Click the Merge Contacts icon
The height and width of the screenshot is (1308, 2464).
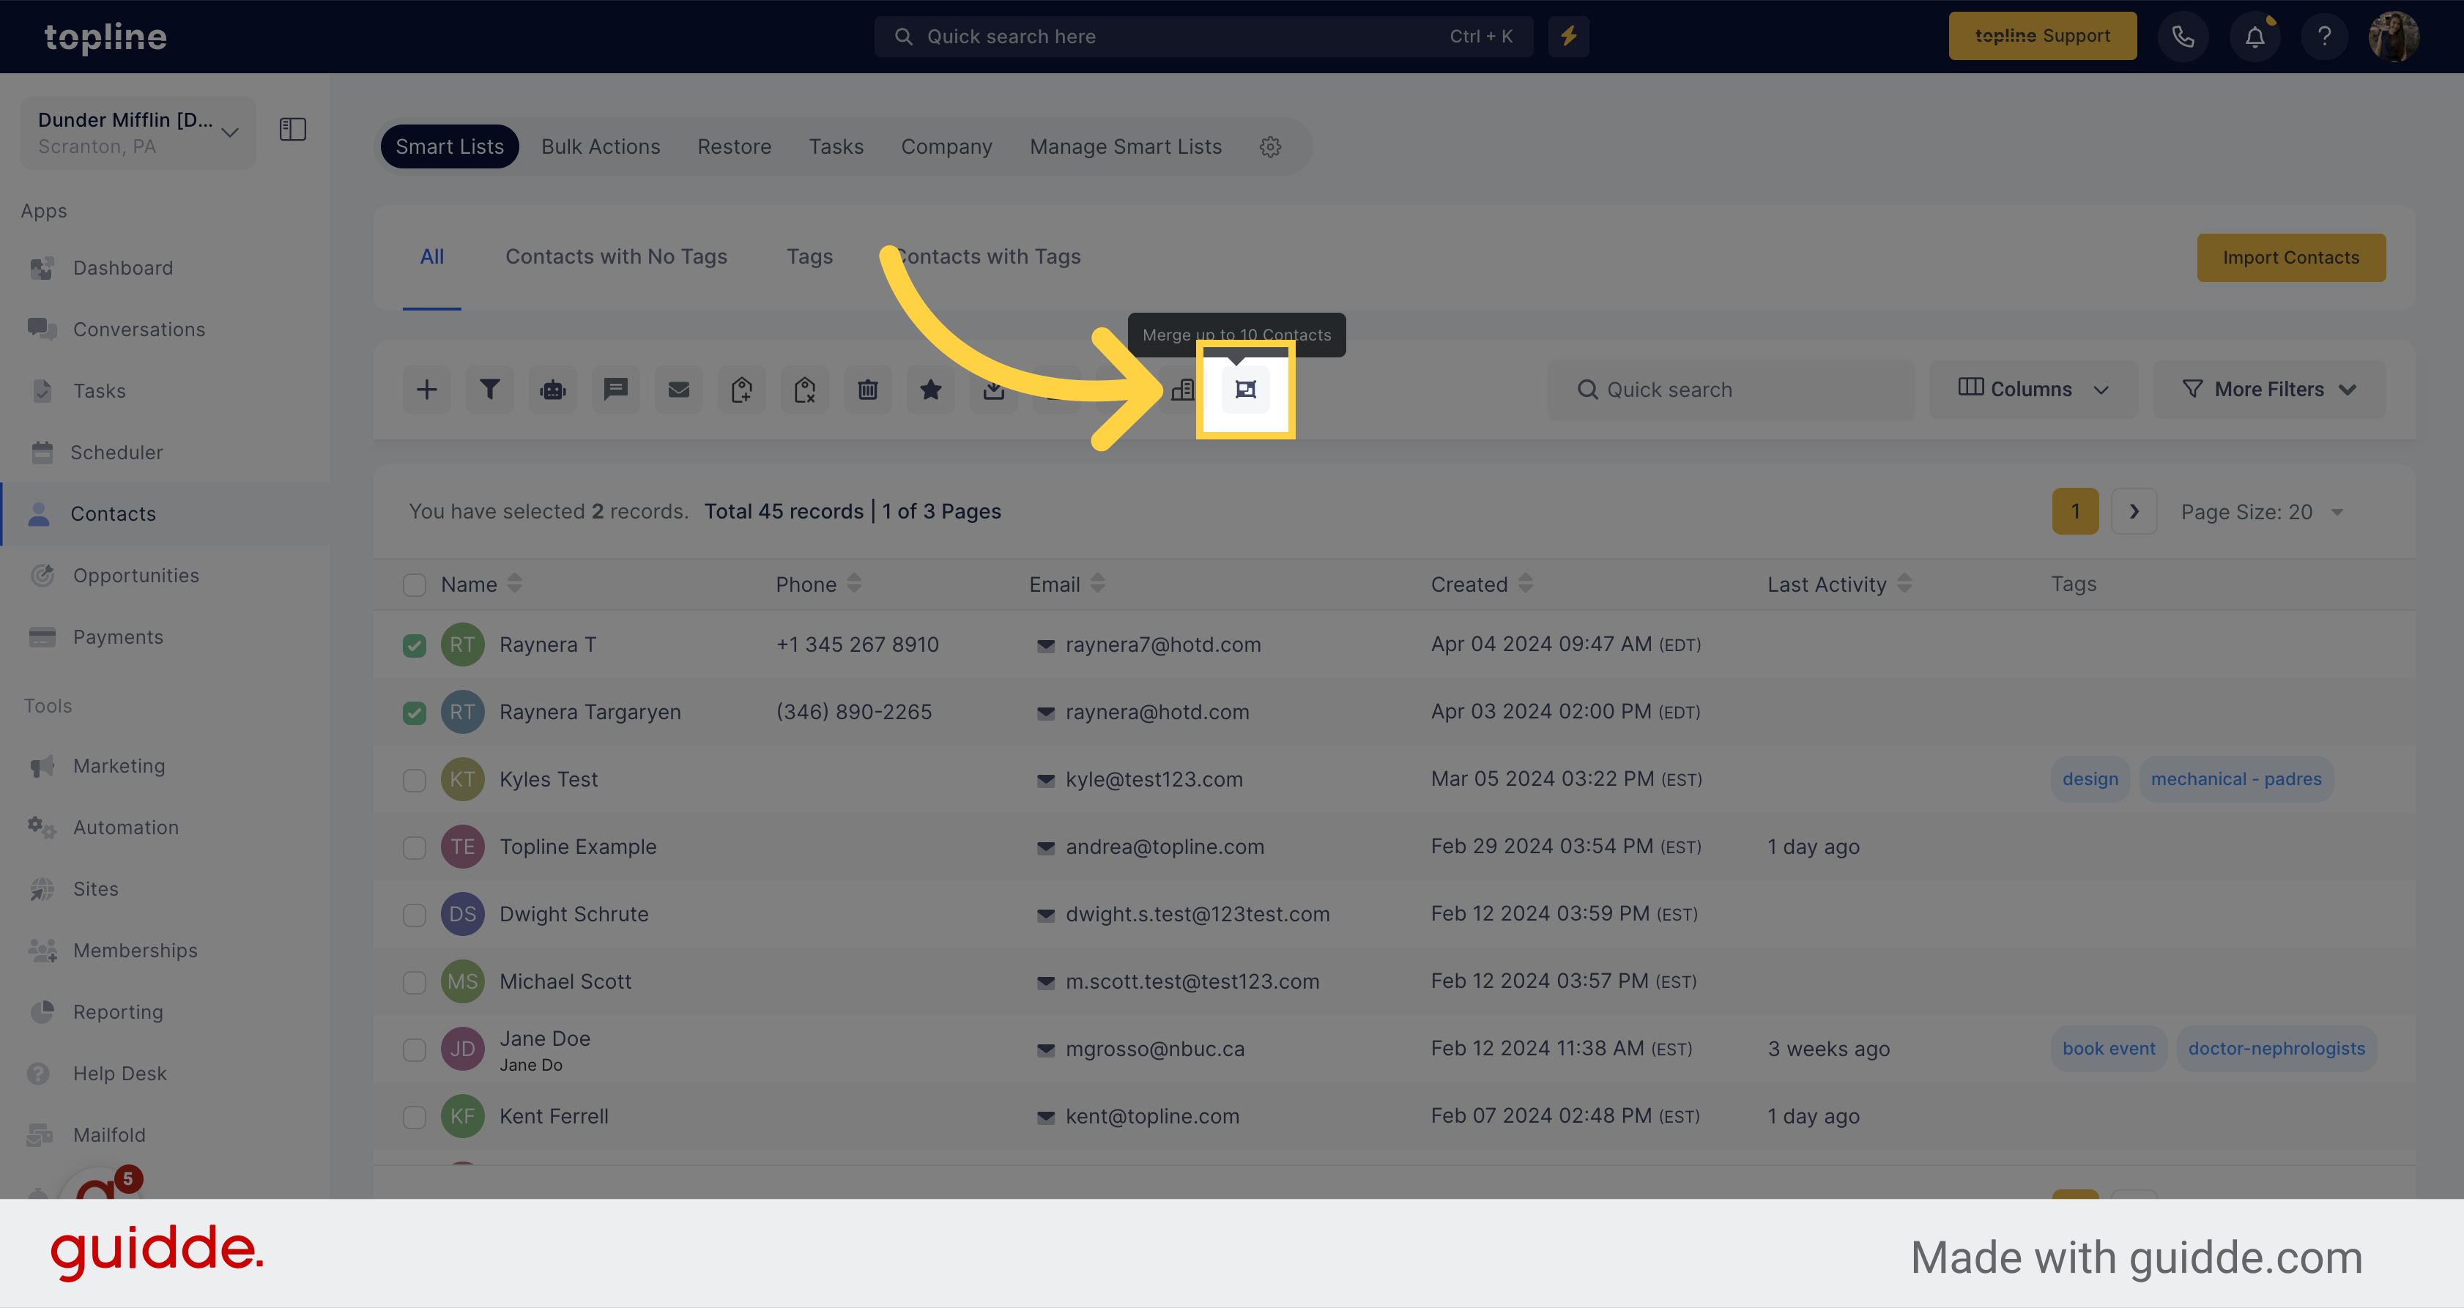(x=1245, y=389)
